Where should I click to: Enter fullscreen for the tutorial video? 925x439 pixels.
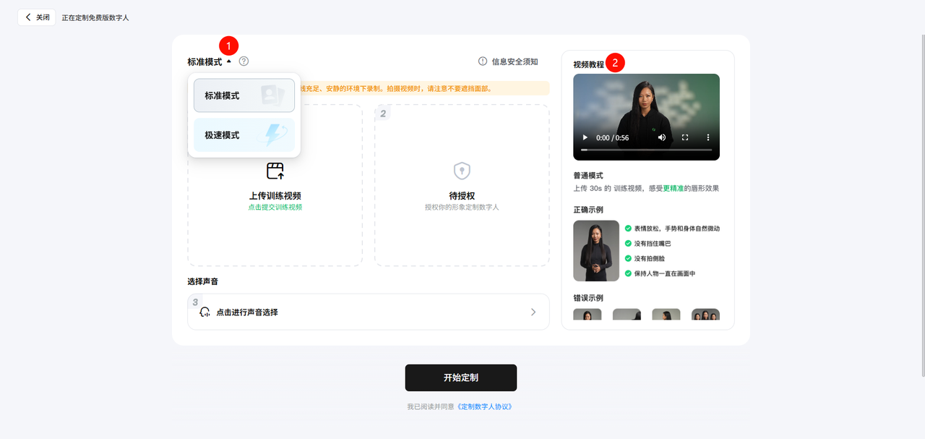pyautogui.click(x=685, y=137)
